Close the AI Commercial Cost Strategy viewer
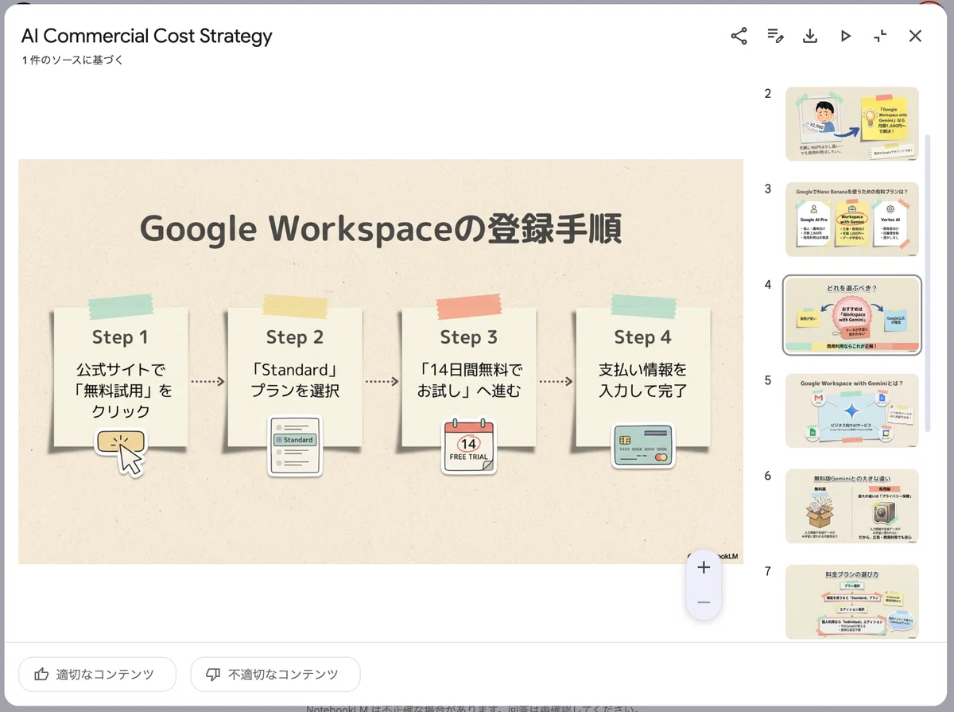This screenshot has height=712, width=954. (915, 36)
